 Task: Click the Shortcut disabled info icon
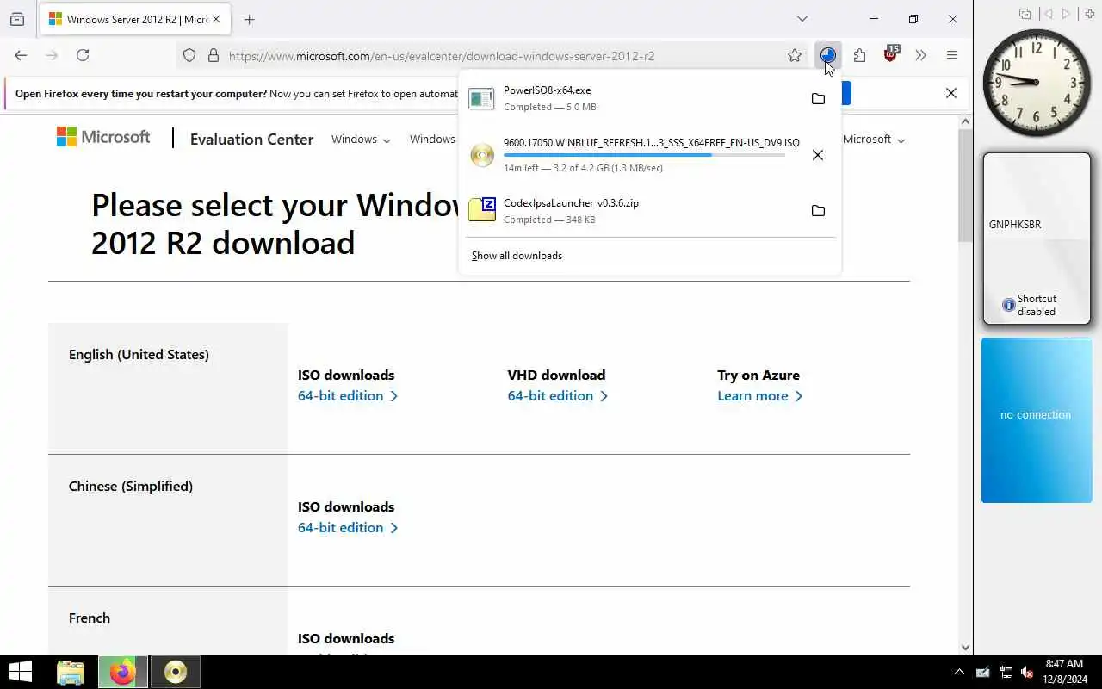[1008, 305]
